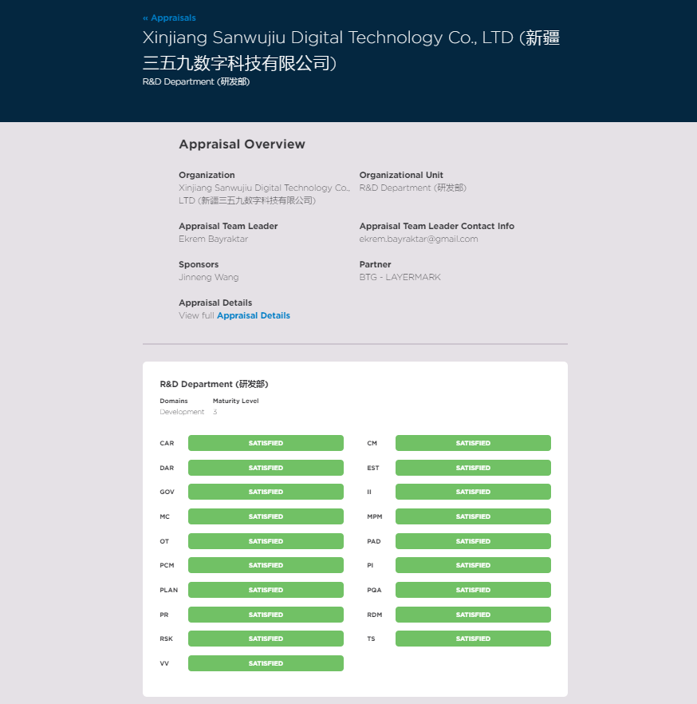Open the PCM practice area result
This screenshot has height=704, width=697.
266,565
